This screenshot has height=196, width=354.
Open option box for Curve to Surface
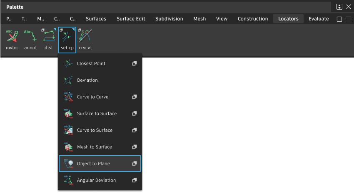pyautogui.click(x=135, y=130)
